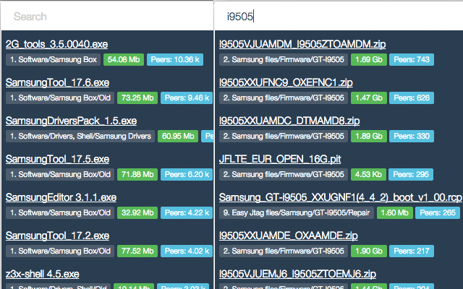Open I9505XXUFNC9_OXEFNC1.zip link
This screenshot has height=289, width=463.
click(x=286, y=82)
